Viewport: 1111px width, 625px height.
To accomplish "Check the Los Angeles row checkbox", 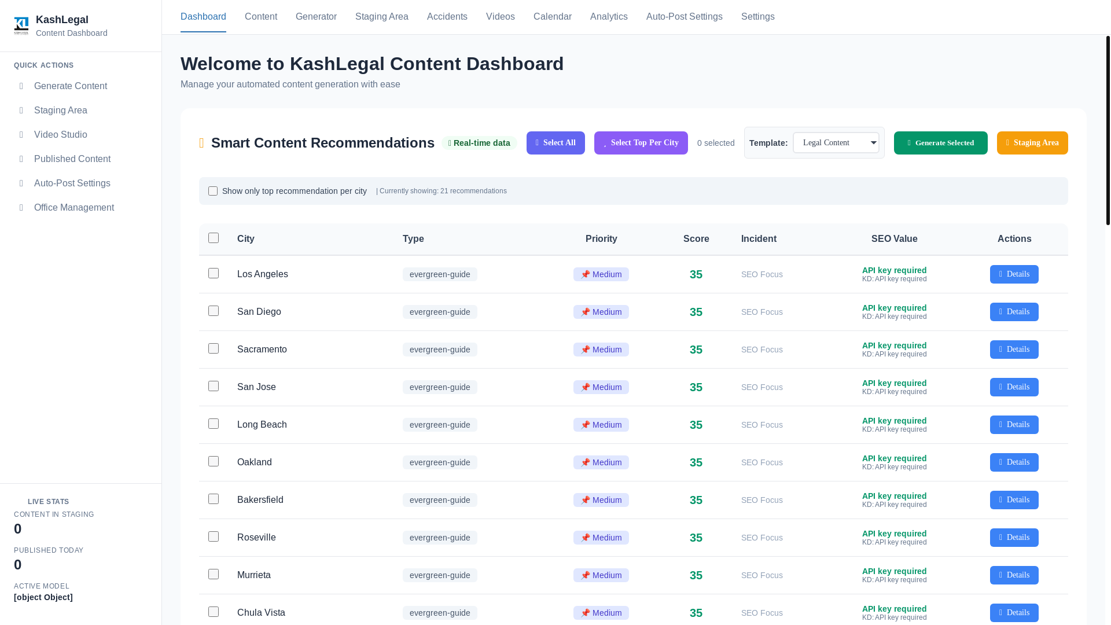I will [x=214, y=273].
